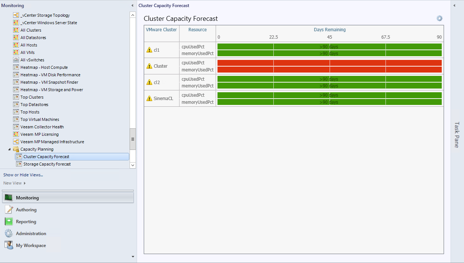Switch to Administration workspace
The image size is (464, 263).
(68, 233)
